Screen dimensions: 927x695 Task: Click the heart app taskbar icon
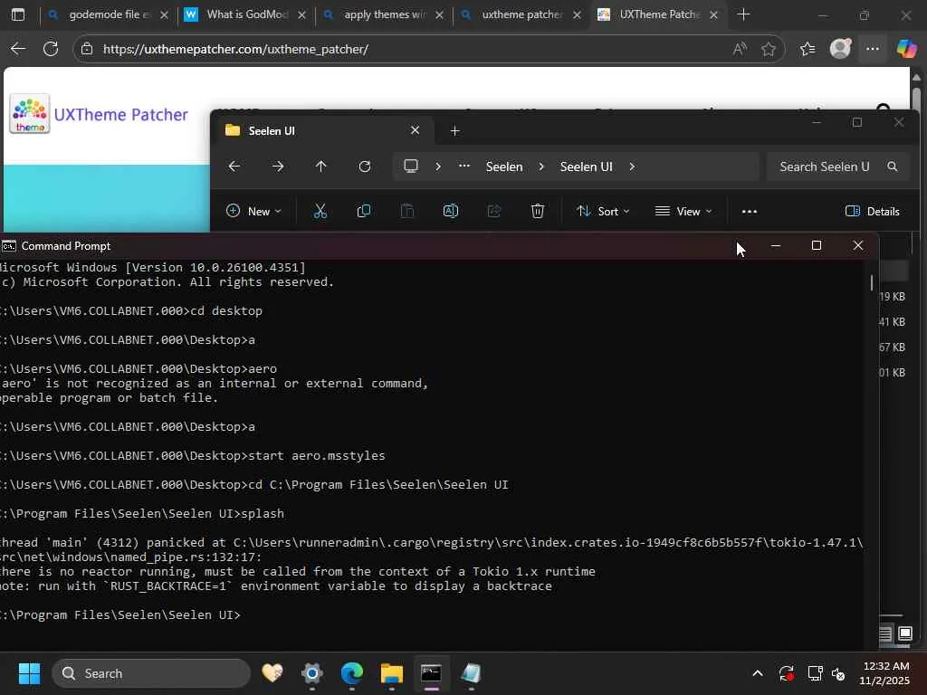272,673
